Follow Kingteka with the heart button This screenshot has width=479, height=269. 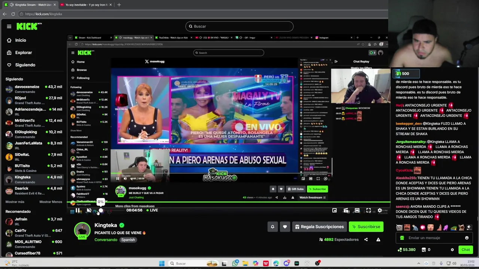[285, 227]
